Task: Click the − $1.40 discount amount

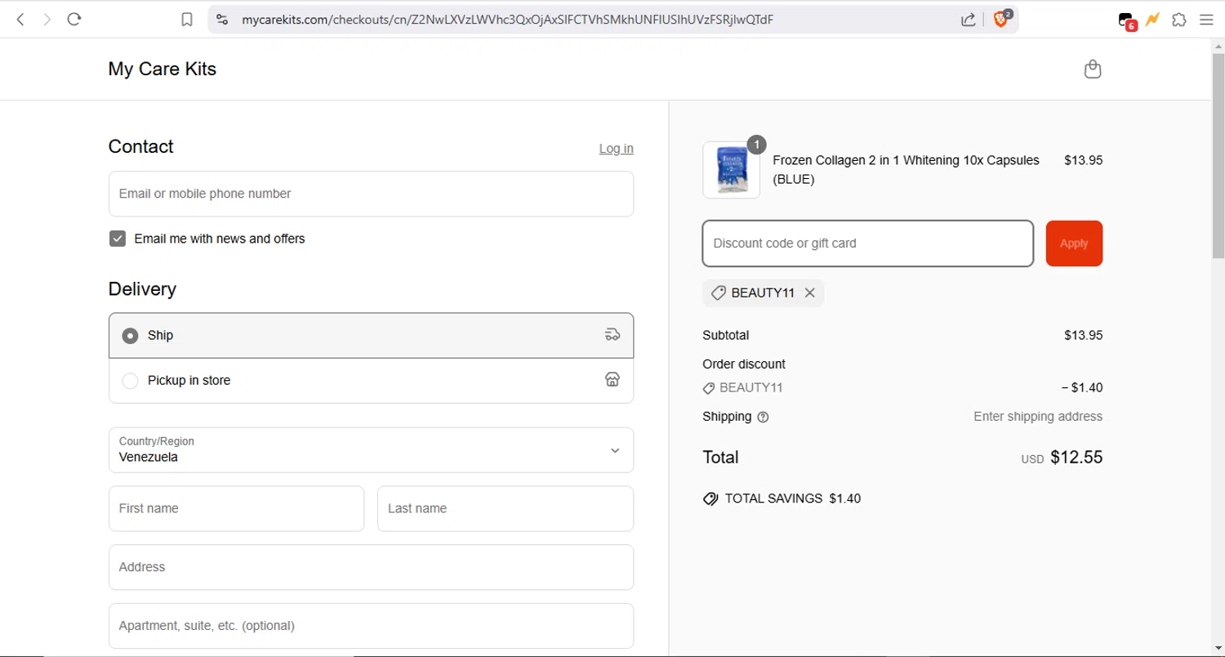Action: pos(1082,388)
